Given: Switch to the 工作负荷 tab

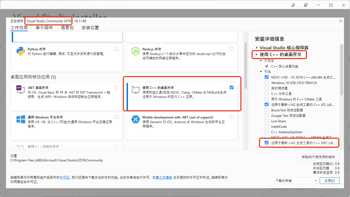Looking at the screenshot, I should [19, 28].
